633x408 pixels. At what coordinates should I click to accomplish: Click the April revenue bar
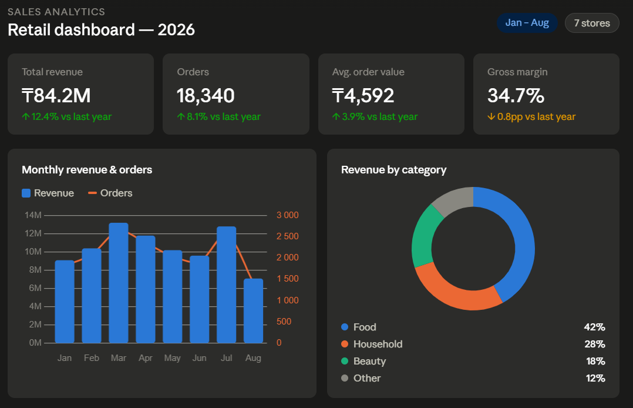[x=146, y=289]
